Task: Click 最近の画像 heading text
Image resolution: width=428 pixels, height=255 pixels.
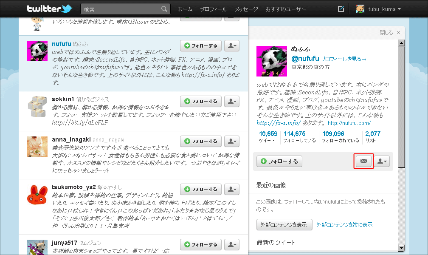Action: [x=271, y=185]
